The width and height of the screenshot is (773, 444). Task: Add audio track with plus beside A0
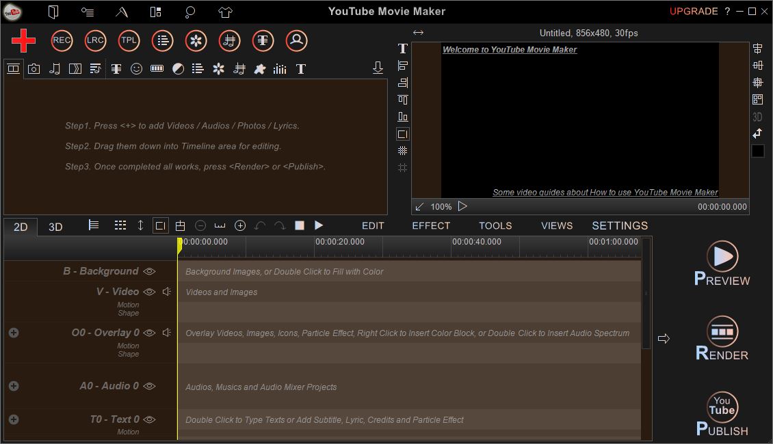tap(14, 386)
